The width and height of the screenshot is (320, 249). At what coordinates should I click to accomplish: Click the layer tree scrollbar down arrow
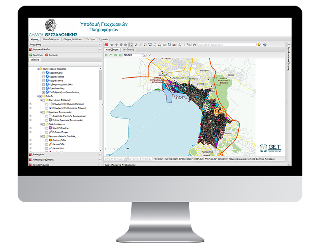[100, 150]
